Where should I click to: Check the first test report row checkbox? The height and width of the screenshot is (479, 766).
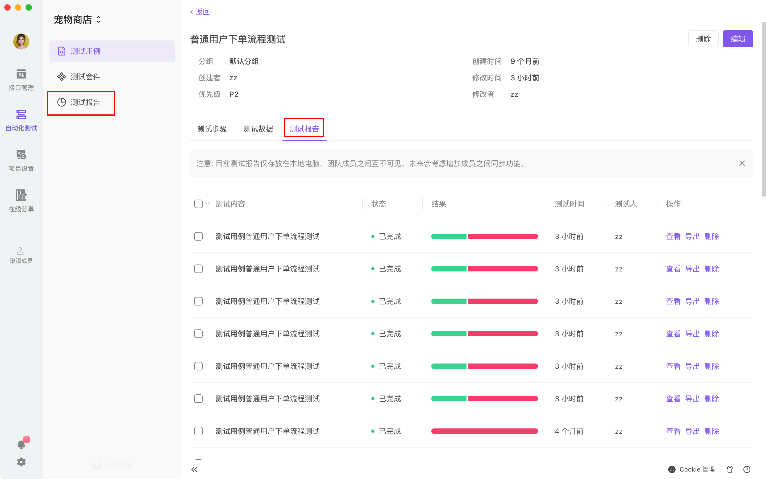198,236
